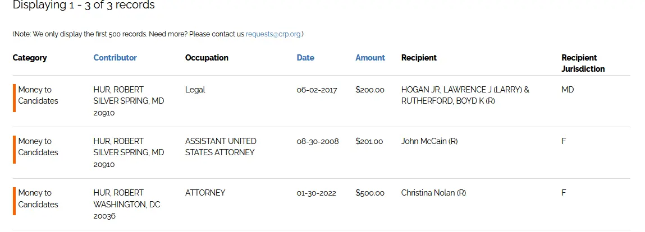Select the Christina Nolan (R) recipient
Viewport: 645px width, 232px height.
[x=433, y=193]
